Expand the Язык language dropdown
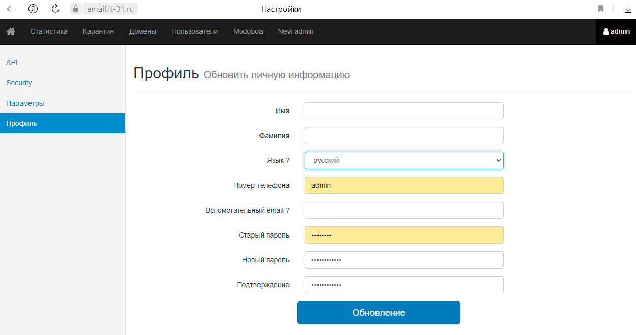This screenshot has height=335, width=636. click(x=404, y=160)
